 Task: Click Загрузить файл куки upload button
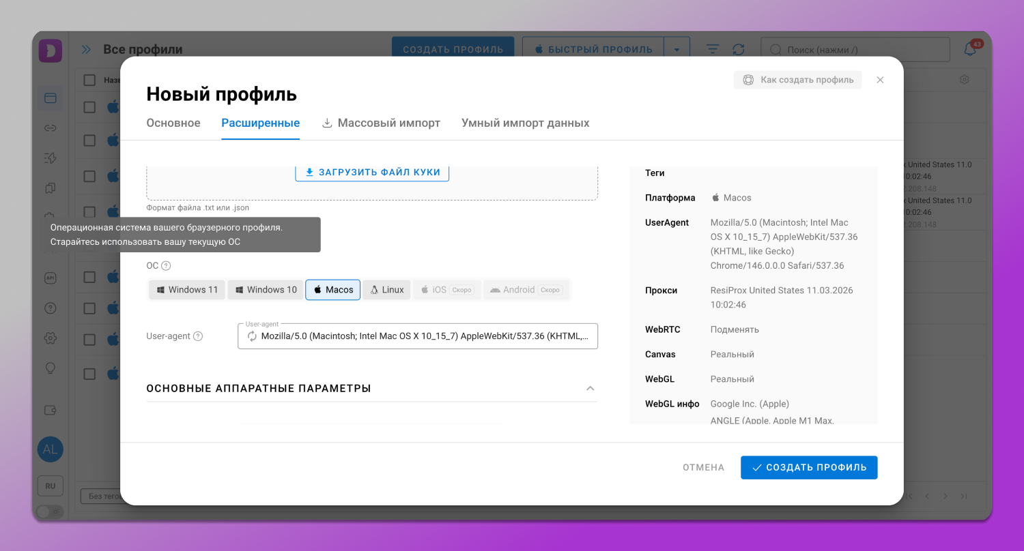(x=372, y=173)
